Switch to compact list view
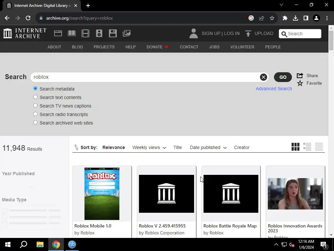This screenshot has height=251, width=334. point(319,147)
